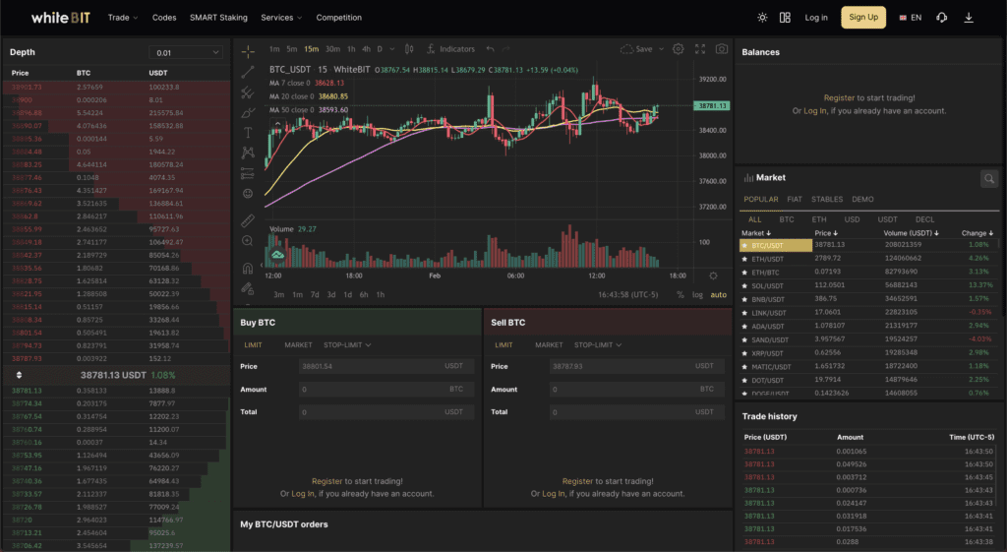This screenshot has height=552, width=1007.
Task: Sort market list by Volume (USDT)
Action: click(911, 233)
